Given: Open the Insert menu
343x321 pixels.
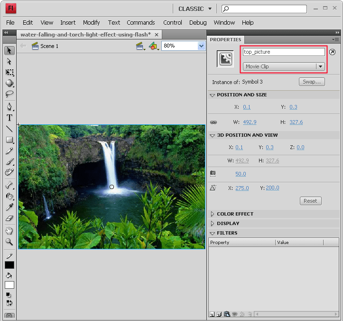Looking at the screenshot, I should tap(68, 22).
